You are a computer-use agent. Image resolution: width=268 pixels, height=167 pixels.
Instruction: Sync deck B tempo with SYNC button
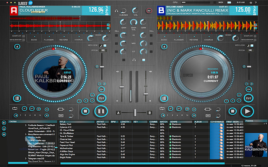[x=249, y=89]
